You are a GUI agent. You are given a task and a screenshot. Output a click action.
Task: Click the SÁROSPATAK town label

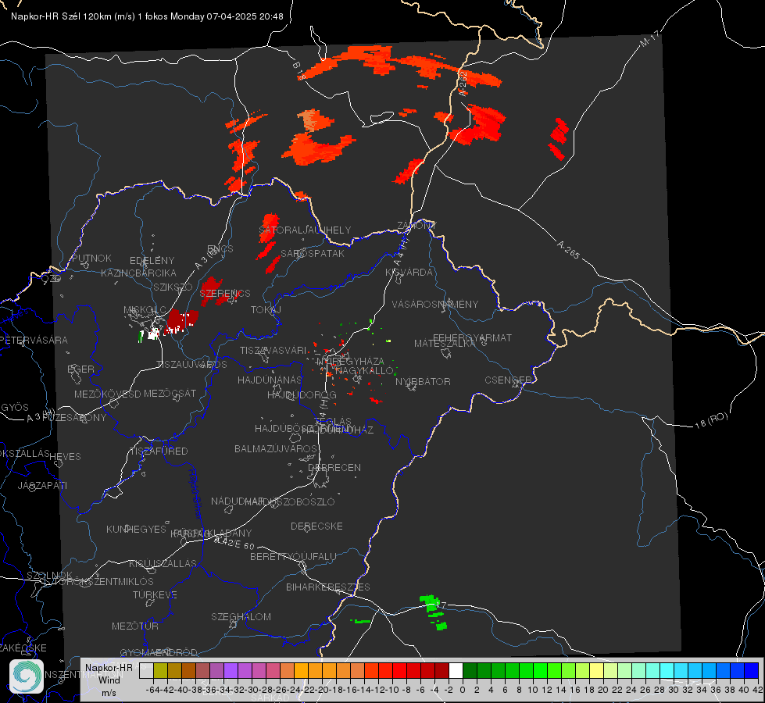(313, 254)
